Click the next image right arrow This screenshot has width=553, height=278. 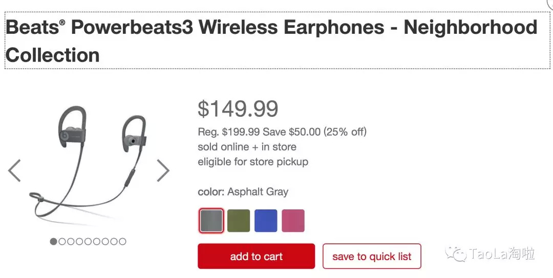click(x=162, y=170)
